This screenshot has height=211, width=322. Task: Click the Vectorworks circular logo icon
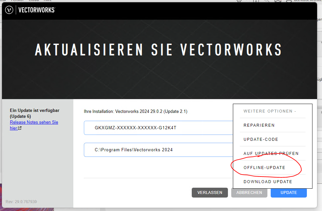click(x=9, y=10)
